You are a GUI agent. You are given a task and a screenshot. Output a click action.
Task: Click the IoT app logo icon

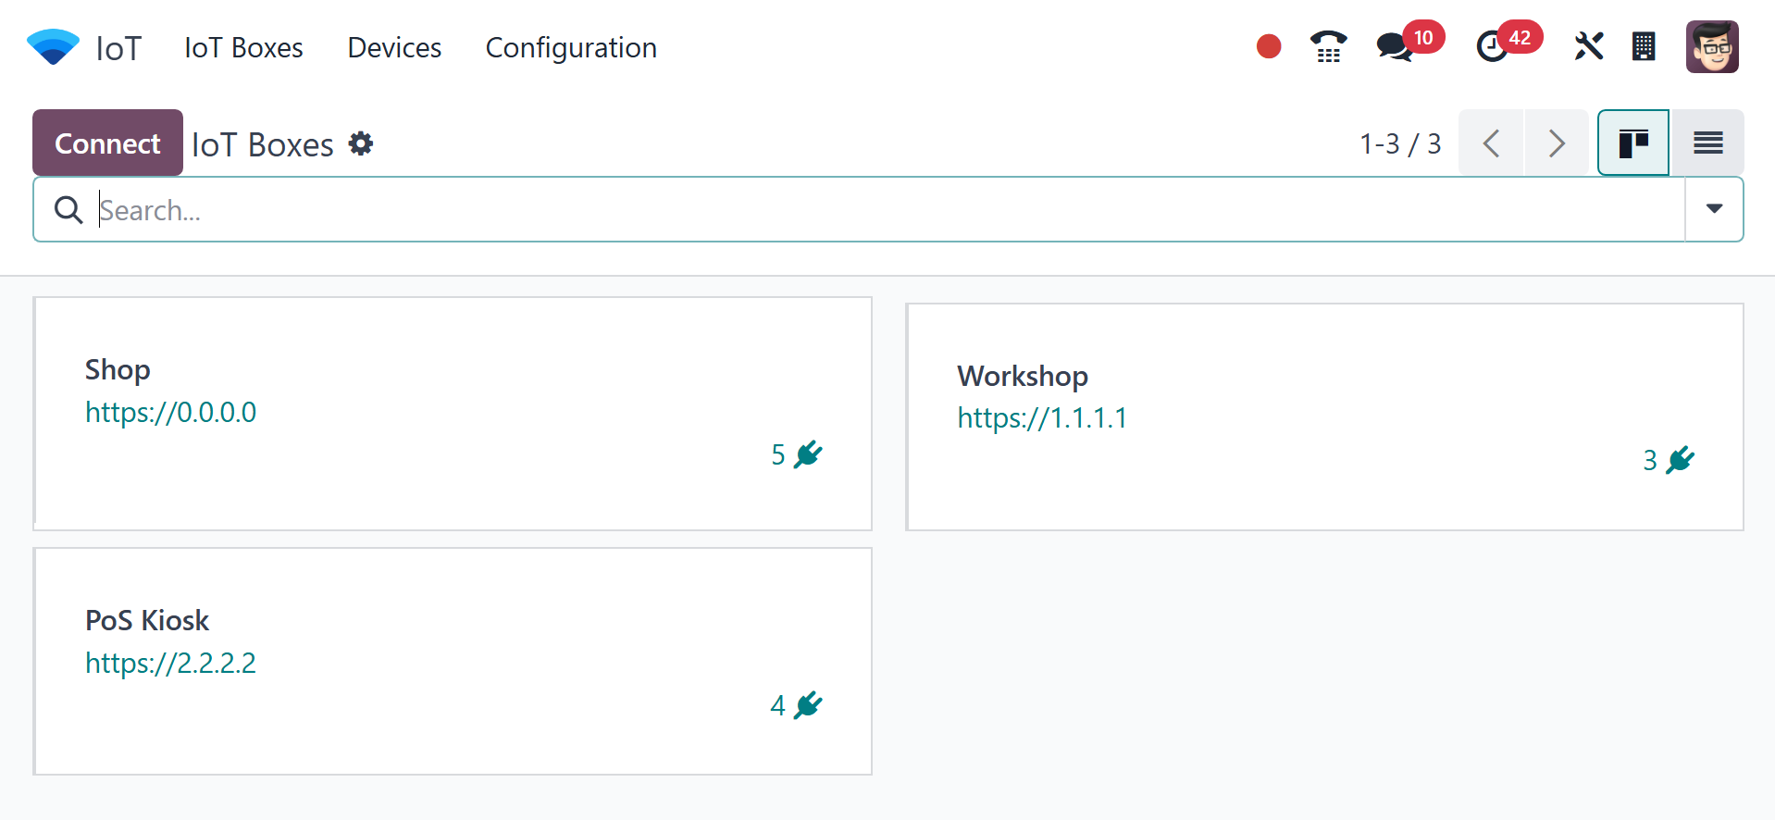click(53, 47)
